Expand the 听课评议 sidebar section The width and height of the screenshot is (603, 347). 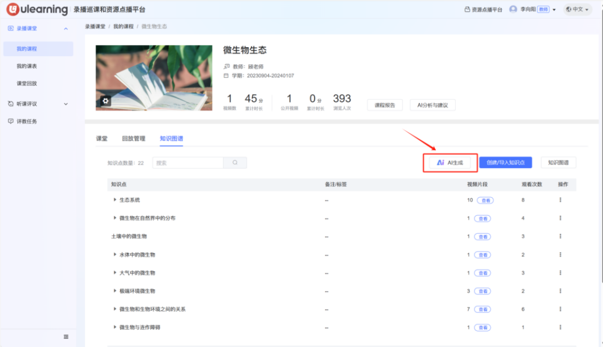pyautogui.click(x=66, y=104)
